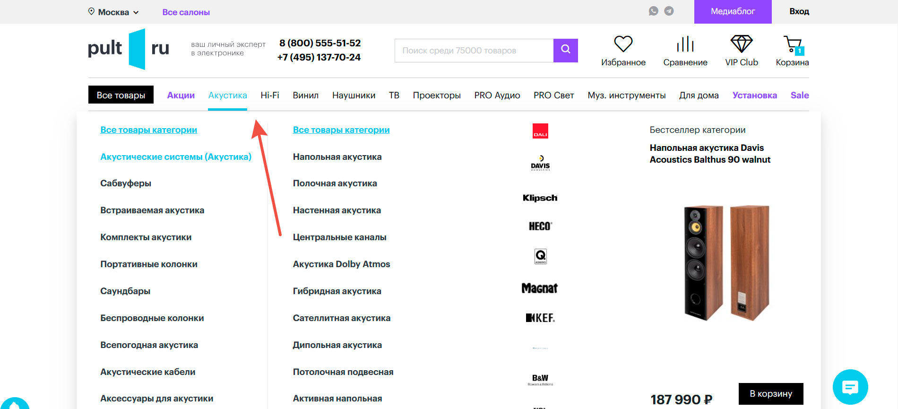Click the magnifier search button

click(566, 51)
